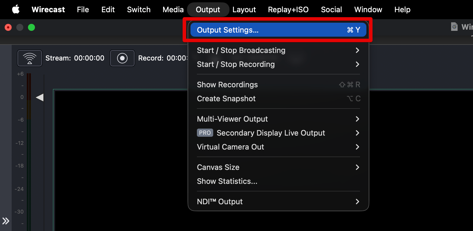Viewport: 473px width, 231px height.
Task: Close the Wirecast window with red button
Action: point(8,27)
